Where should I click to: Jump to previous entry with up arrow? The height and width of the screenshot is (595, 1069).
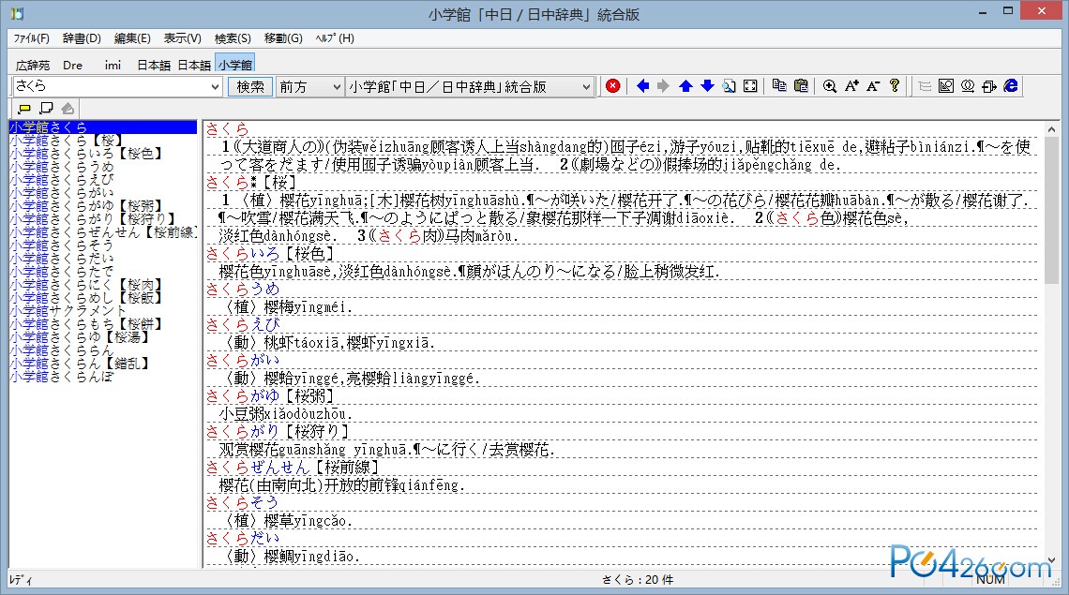[x=685, y=86]
